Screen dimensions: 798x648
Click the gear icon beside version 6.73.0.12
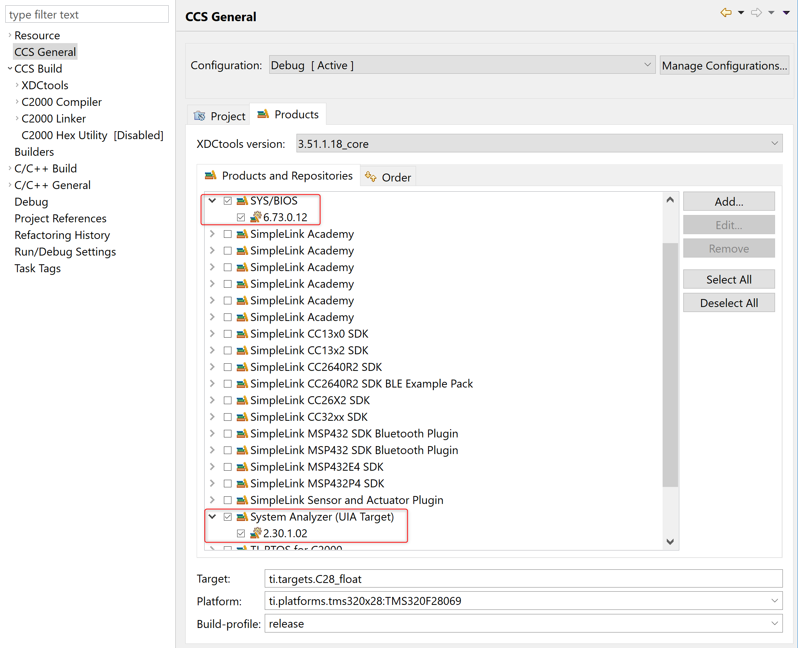click(256, 217)
